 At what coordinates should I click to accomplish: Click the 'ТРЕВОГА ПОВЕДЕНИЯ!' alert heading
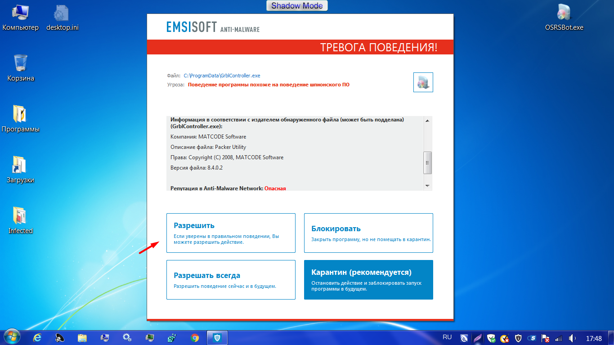(378, 48)
